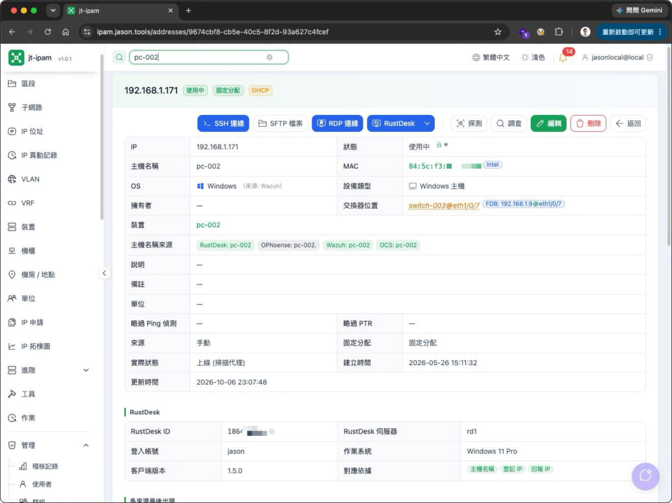
Task: Click the browser home icon
Action: 66,32
